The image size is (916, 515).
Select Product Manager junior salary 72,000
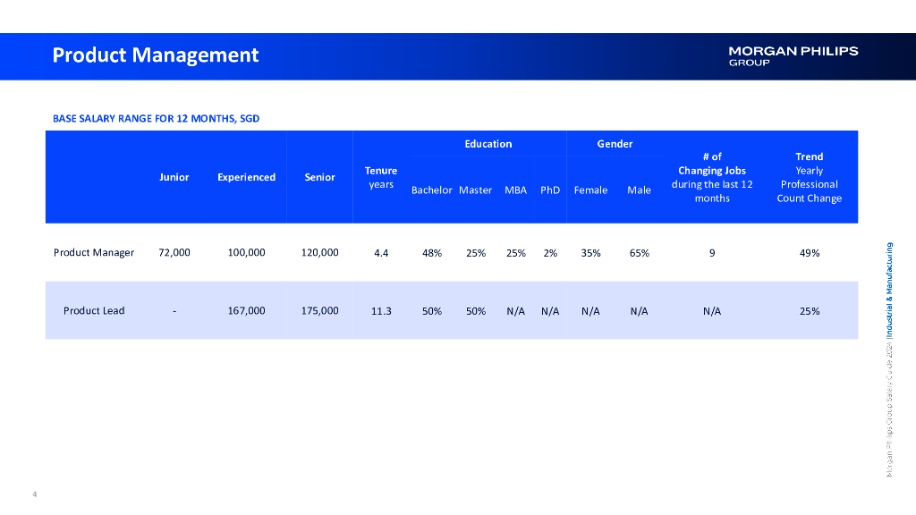tap(174, 252)
